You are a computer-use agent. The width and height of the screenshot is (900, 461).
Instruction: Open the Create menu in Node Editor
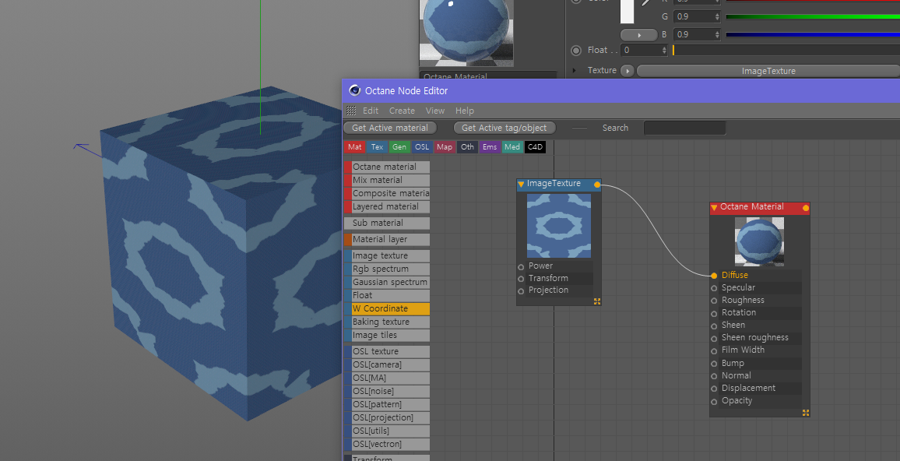point(402,111)
